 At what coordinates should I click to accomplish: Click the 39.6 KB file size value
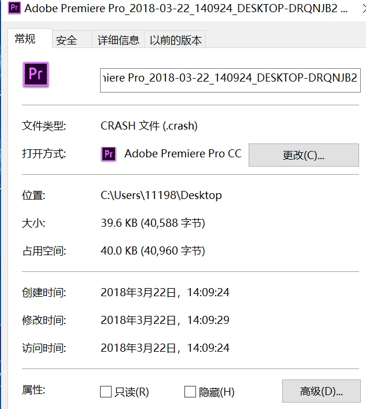153,223
